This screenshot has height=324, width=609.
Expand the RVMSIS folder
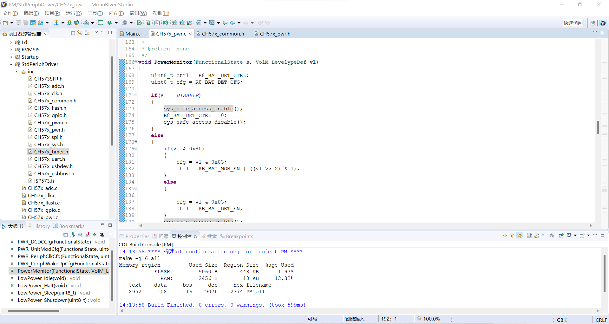(11, 50)
